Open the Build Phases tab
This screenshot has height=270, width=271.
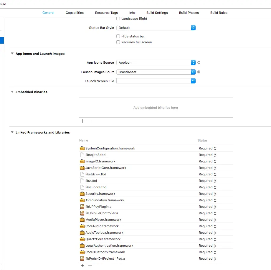[x=189, y=13]
